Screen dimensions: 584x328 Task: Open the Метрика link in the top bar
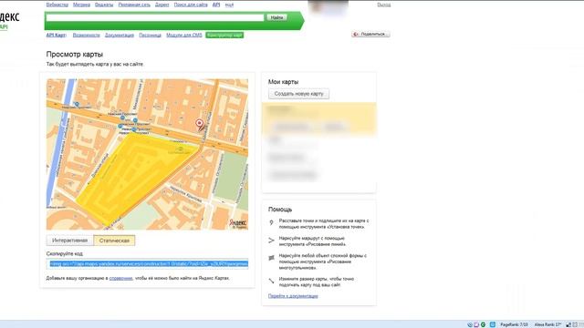(x=81, y=5)
